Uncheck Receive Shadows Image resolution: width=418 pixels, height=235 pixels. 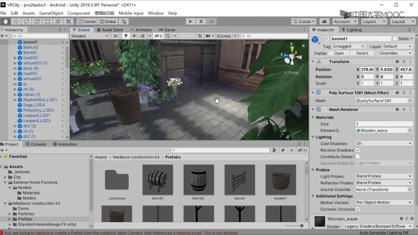point(358,150)
